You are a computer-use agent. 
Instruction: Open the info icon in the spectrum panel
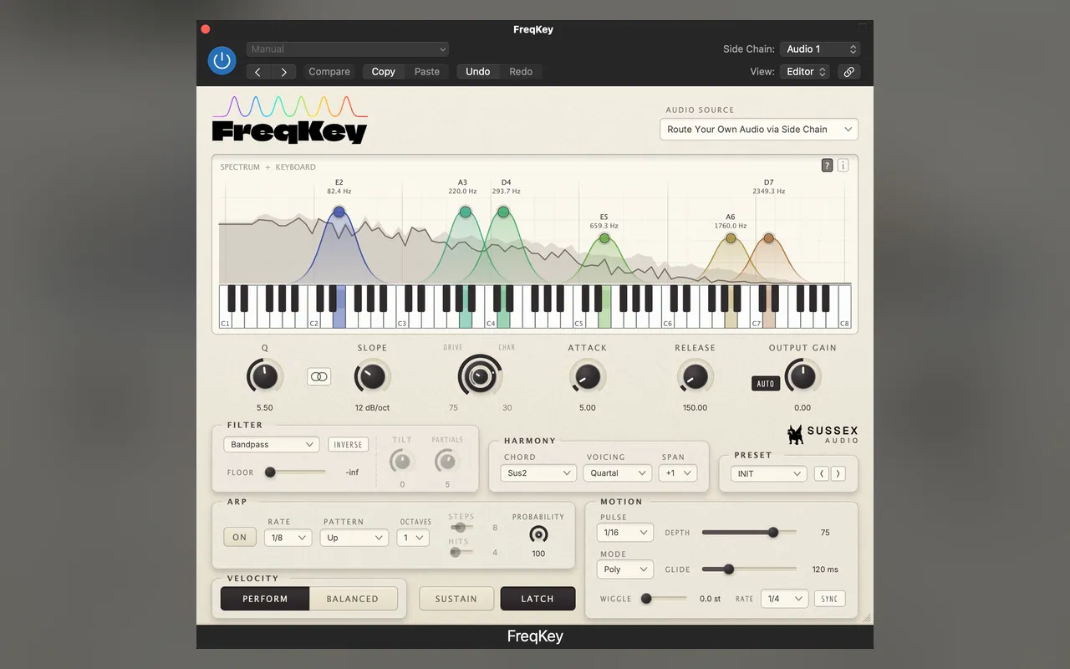click(x=843, y=166)
